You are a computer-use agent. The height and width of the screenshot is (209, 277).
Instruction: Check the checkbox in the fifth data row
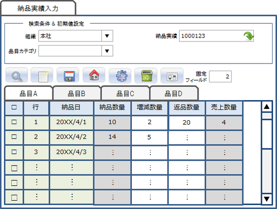pyautogui.click(x=14, y=183)
